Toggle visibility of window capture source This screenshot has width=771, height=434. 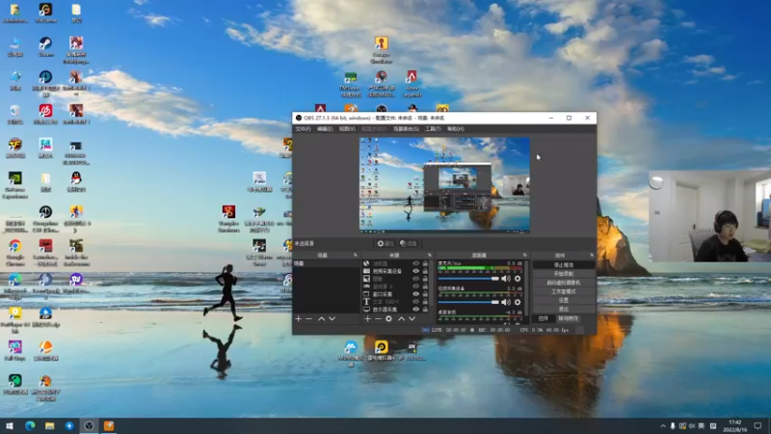point(416,294)
